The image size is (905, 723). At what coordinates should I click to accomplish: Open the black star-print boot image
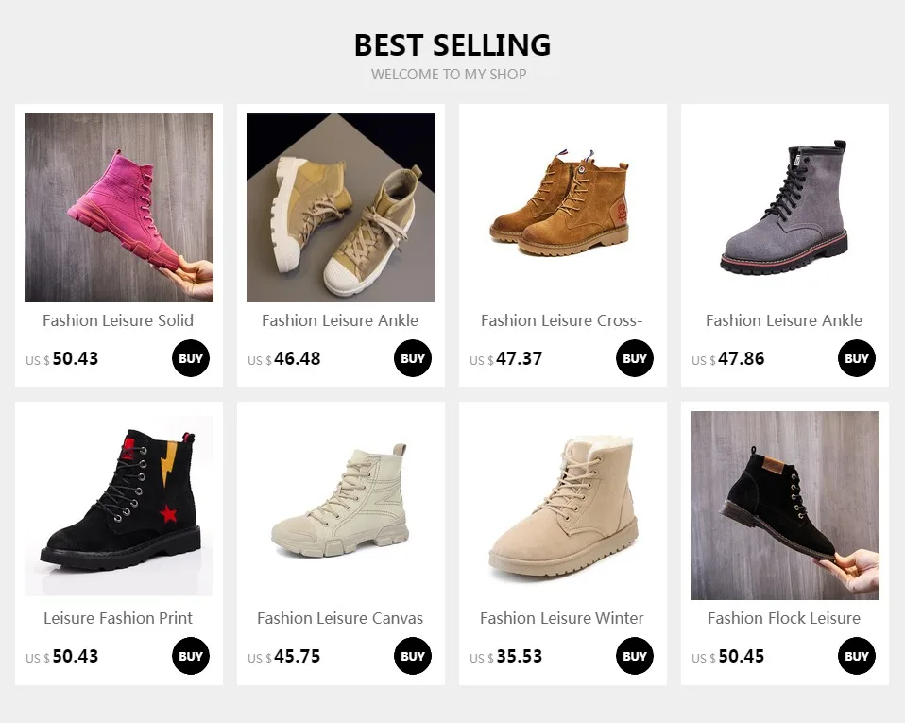[119, 506]
